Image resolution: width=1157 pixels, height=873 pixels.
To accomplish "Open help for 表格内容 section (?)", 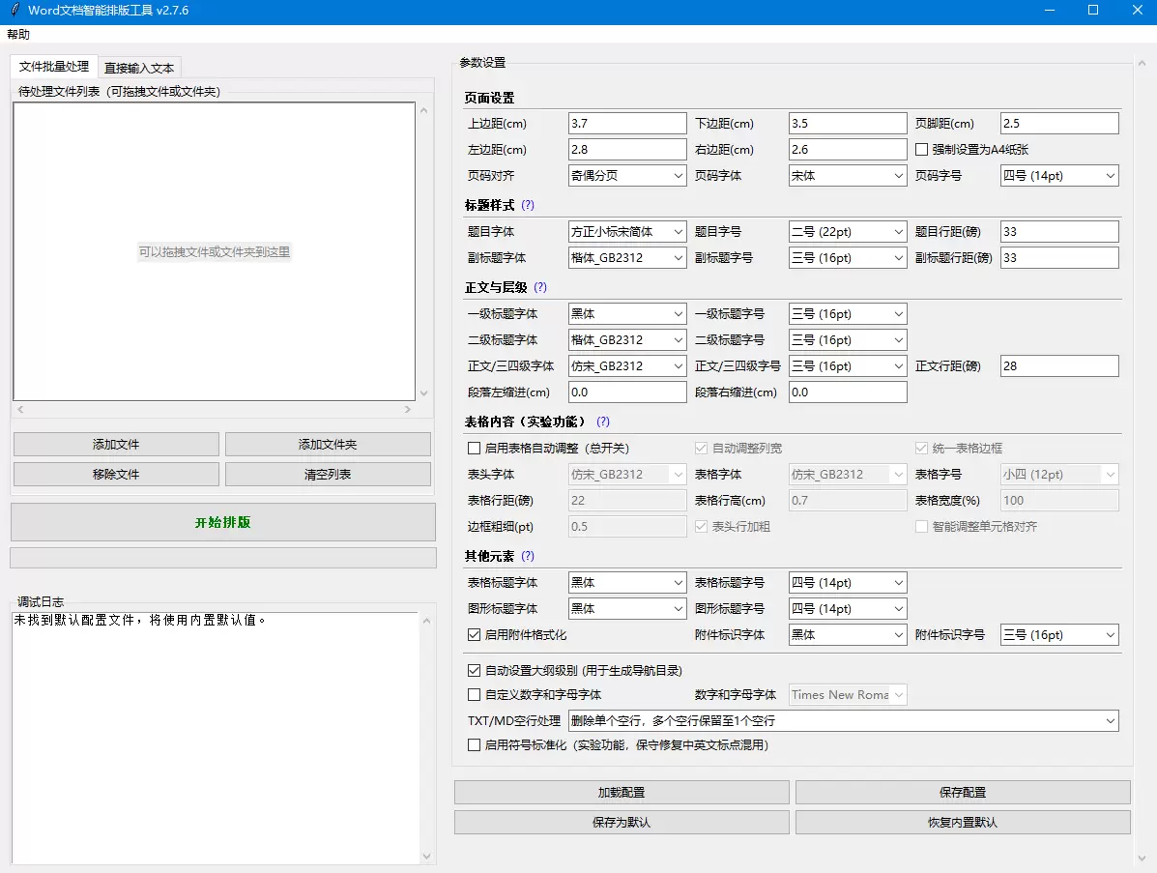I will click(x=603, y=422).
